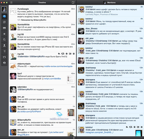Viewport: 144px width, 139px height.
Task: Click username sdemidov
Action: [22, 87]
